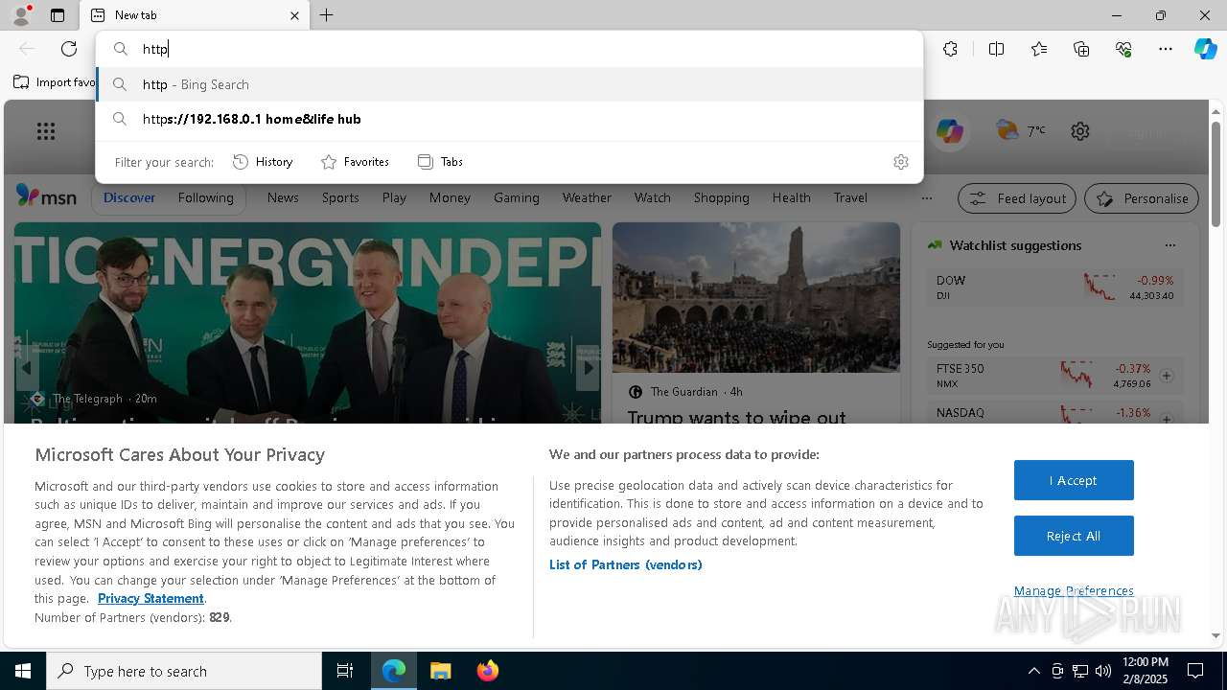Open The Guardian story thumbnail
1227x690 pixels.
tap(756, 297)
